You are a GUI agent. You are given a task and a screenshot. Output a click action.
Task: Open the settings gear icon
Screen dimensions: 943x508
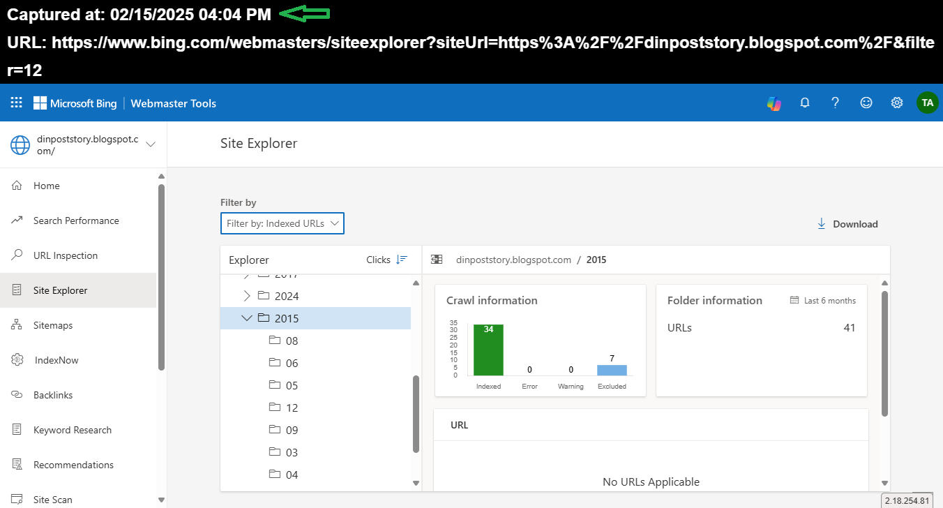[897, 103]
